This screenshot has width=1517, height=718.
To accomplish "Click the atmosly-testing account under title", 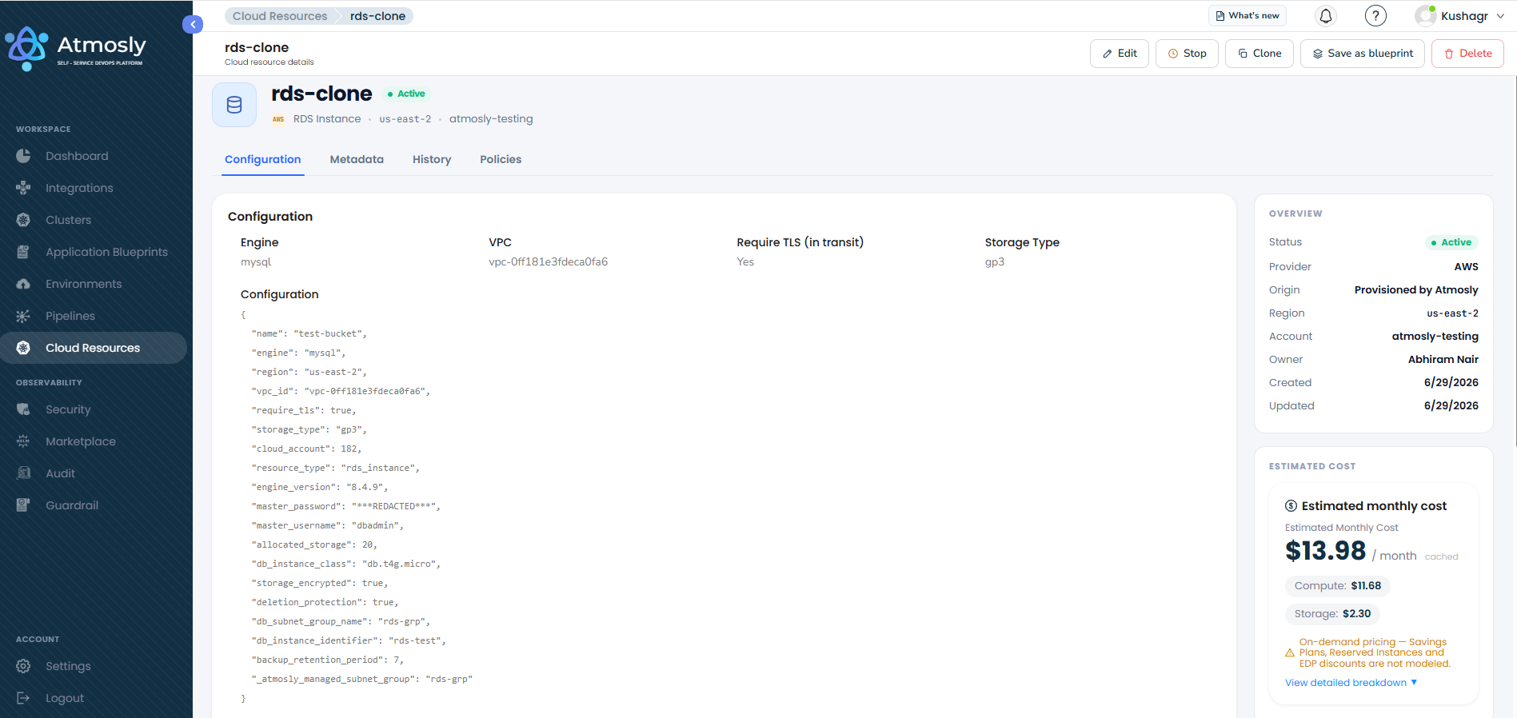I will (491, 119).
